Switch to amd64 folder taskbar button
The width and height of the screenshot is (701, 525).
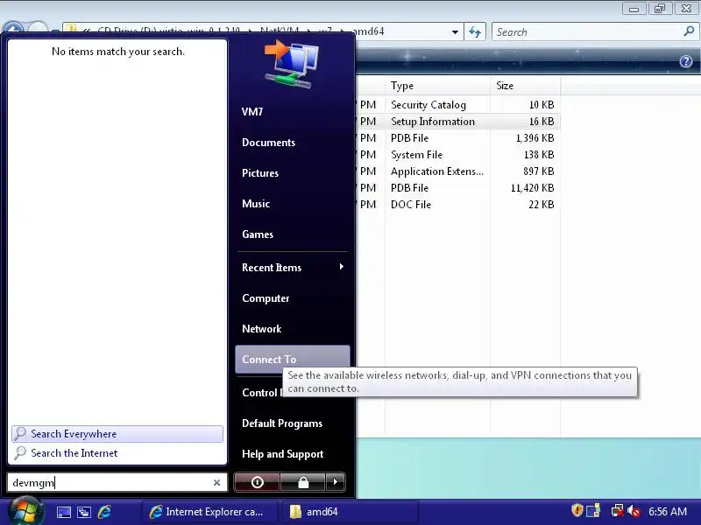349,512
